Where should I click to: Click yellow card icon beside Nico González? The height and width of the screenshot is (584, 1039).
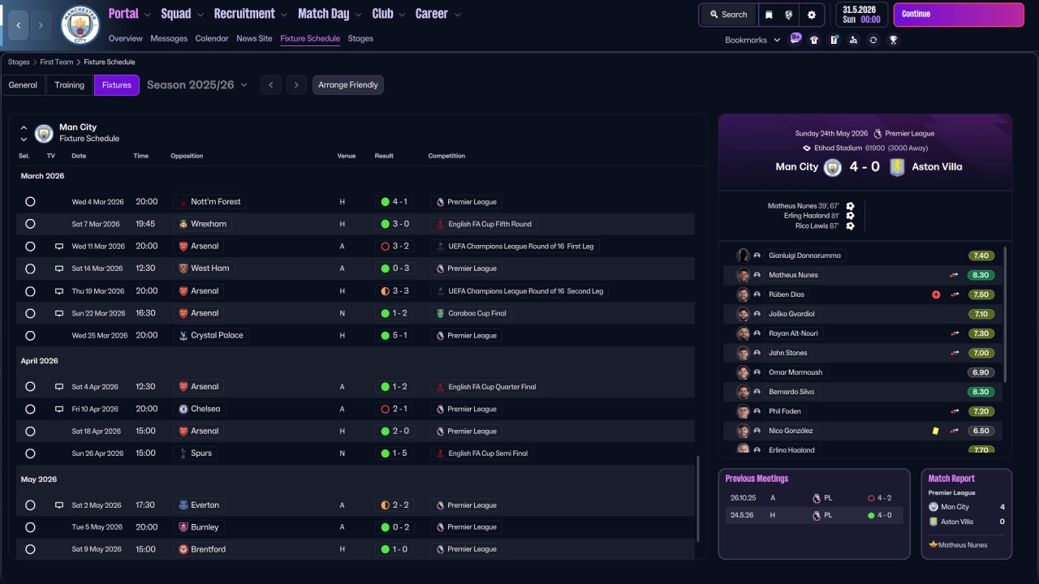936,431
